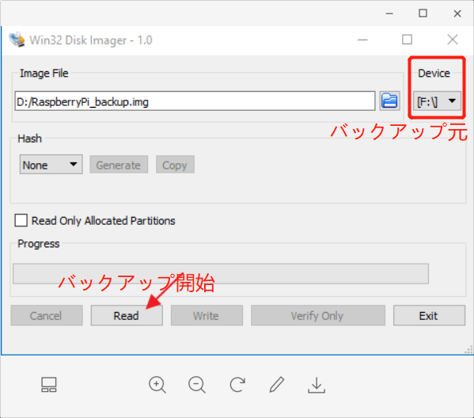Click the Image File path input field
Screen dimensions: 474x418
[195, 101]
